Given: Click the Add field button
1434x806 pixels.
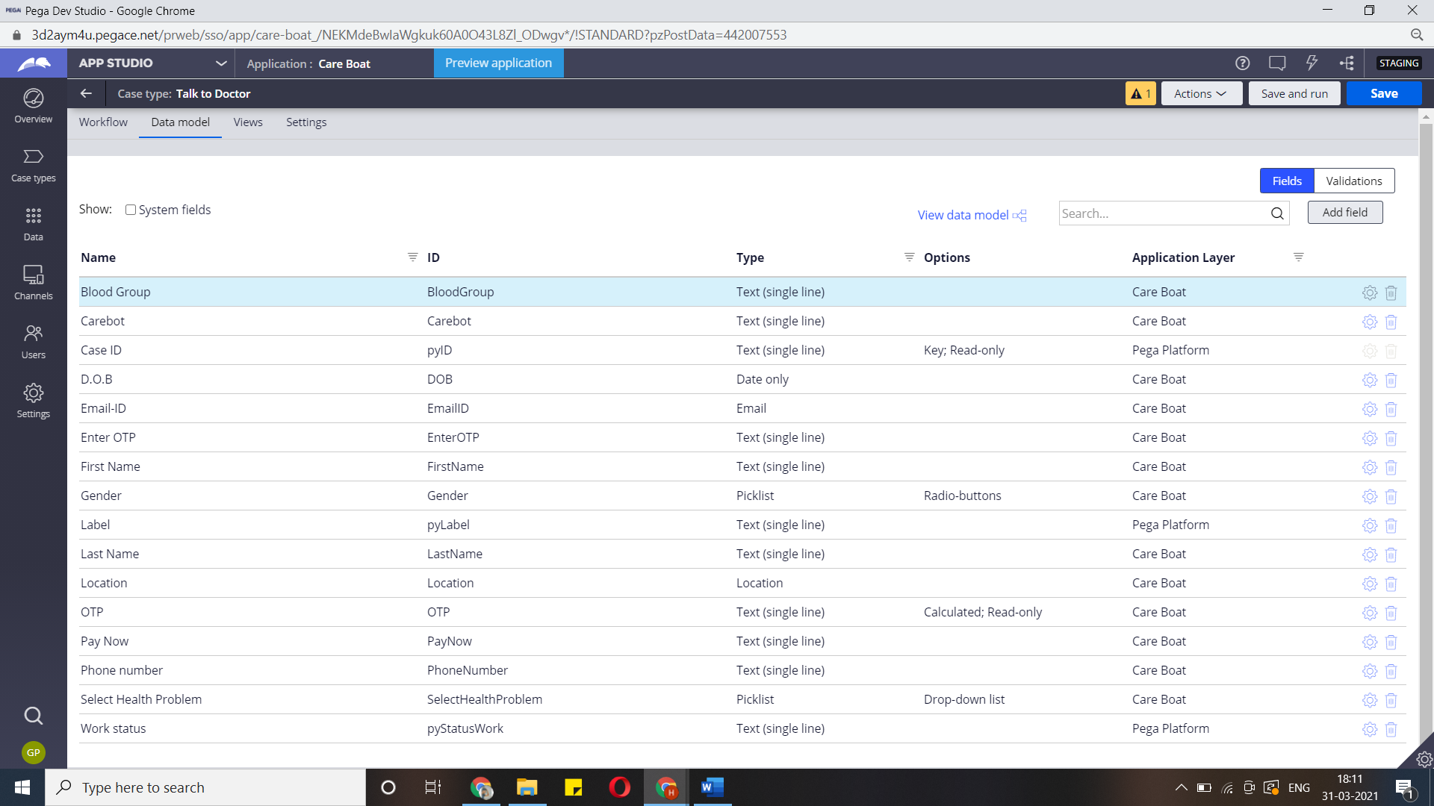Looking at the screenshot, I should coord(1344,213).
